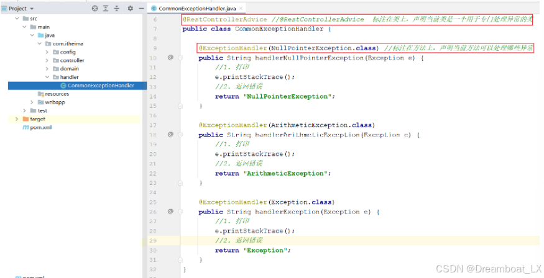This screenshot has height=278, width=544.
Task: Click line number 7 in gutter
Action: click(155, 29)
